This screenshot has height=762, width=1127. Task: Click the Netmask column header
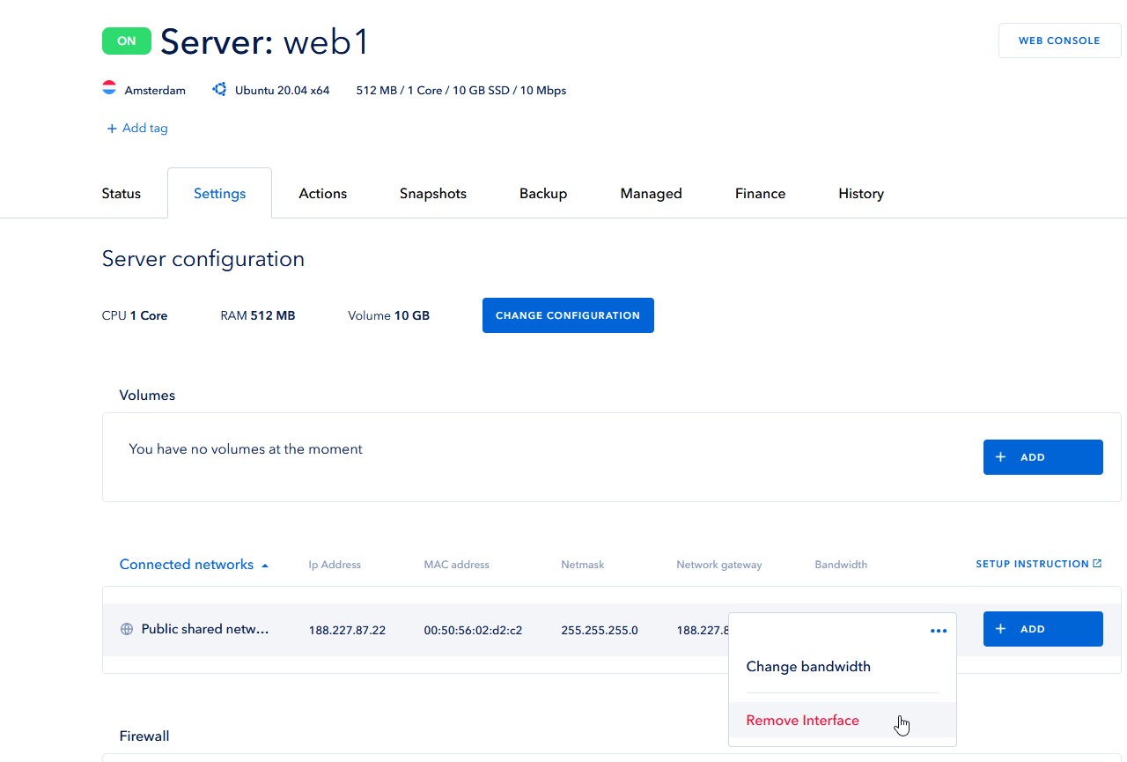coord(583,565)
